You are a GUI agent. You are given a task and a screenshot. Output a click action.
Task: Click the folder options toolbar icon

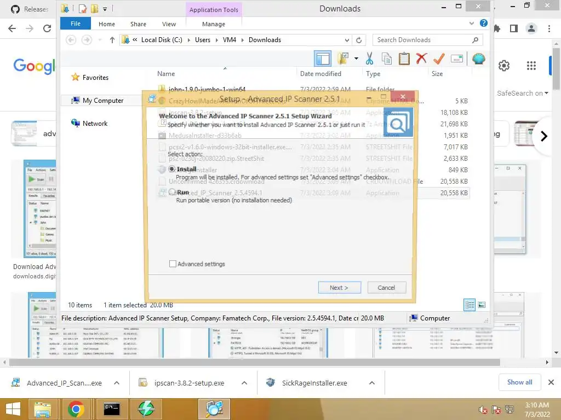343,59
